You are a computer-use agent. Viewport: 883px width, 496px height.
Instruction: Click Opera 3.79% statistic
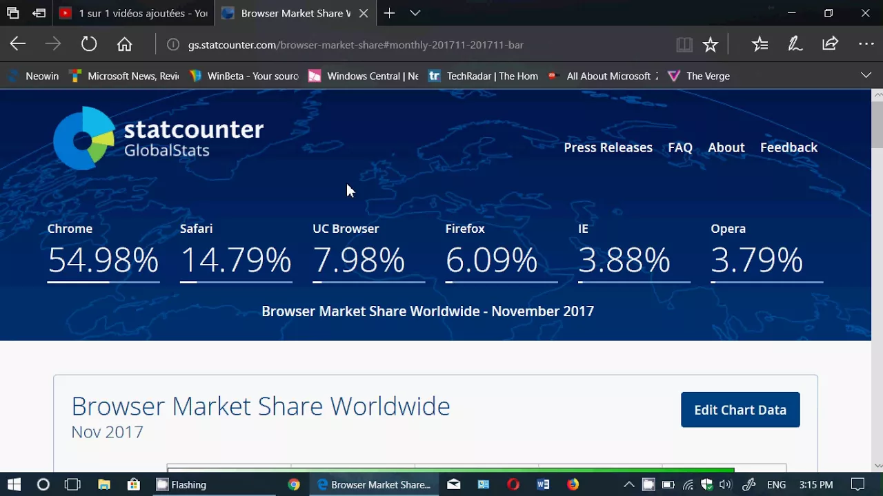[766, 252]
